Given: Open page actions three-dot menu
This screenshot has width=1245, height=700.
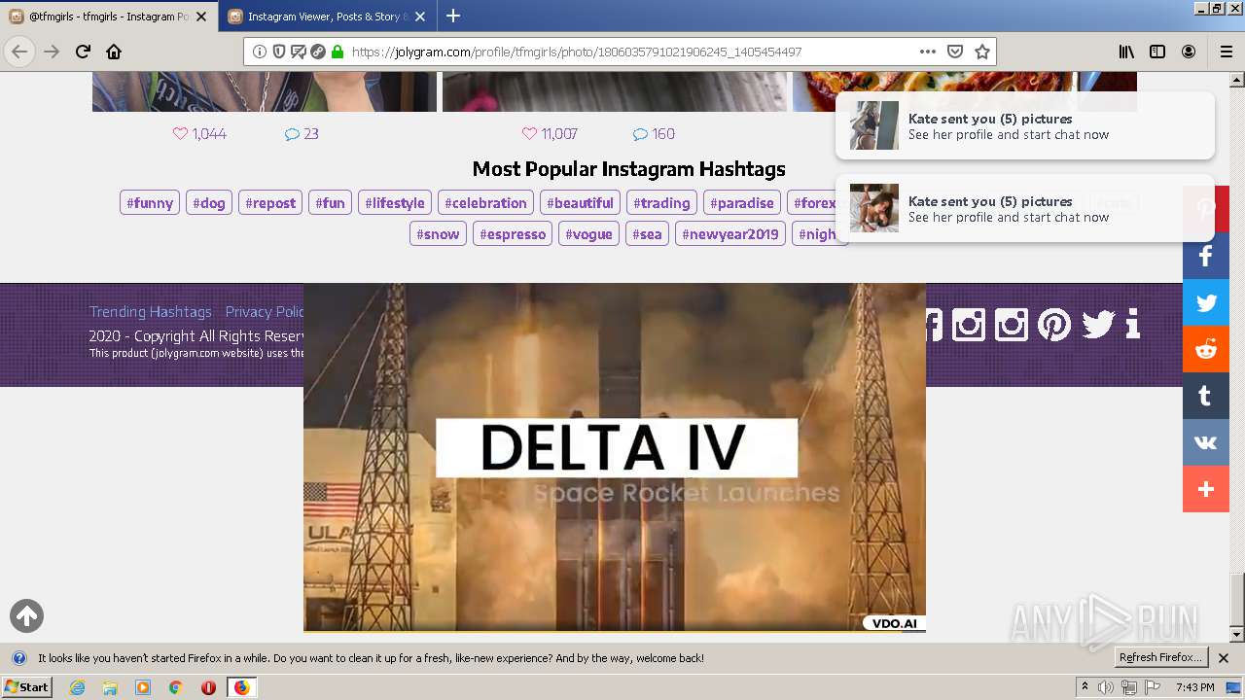Looking at the screenshot, I should pos(927,52).
